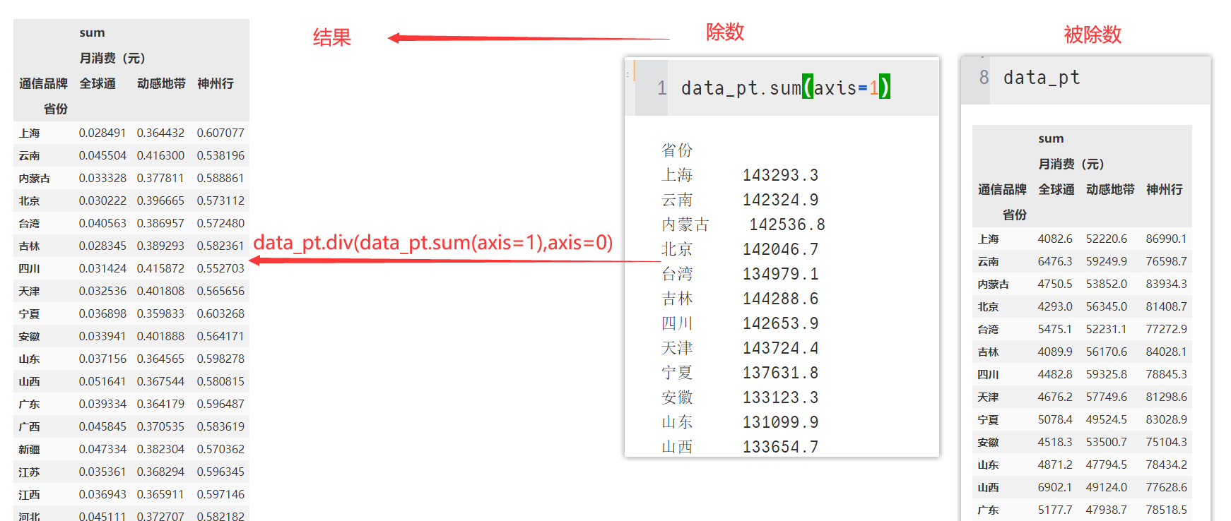Screen dimensions: 1231x521
Task: Select the 山东 value 4871.2
Action: (1055, 465)
